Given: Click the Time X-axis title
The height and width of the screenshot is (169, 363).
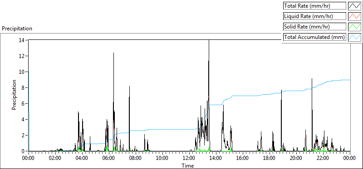Looking at the screenshot, I should (188, 165).
